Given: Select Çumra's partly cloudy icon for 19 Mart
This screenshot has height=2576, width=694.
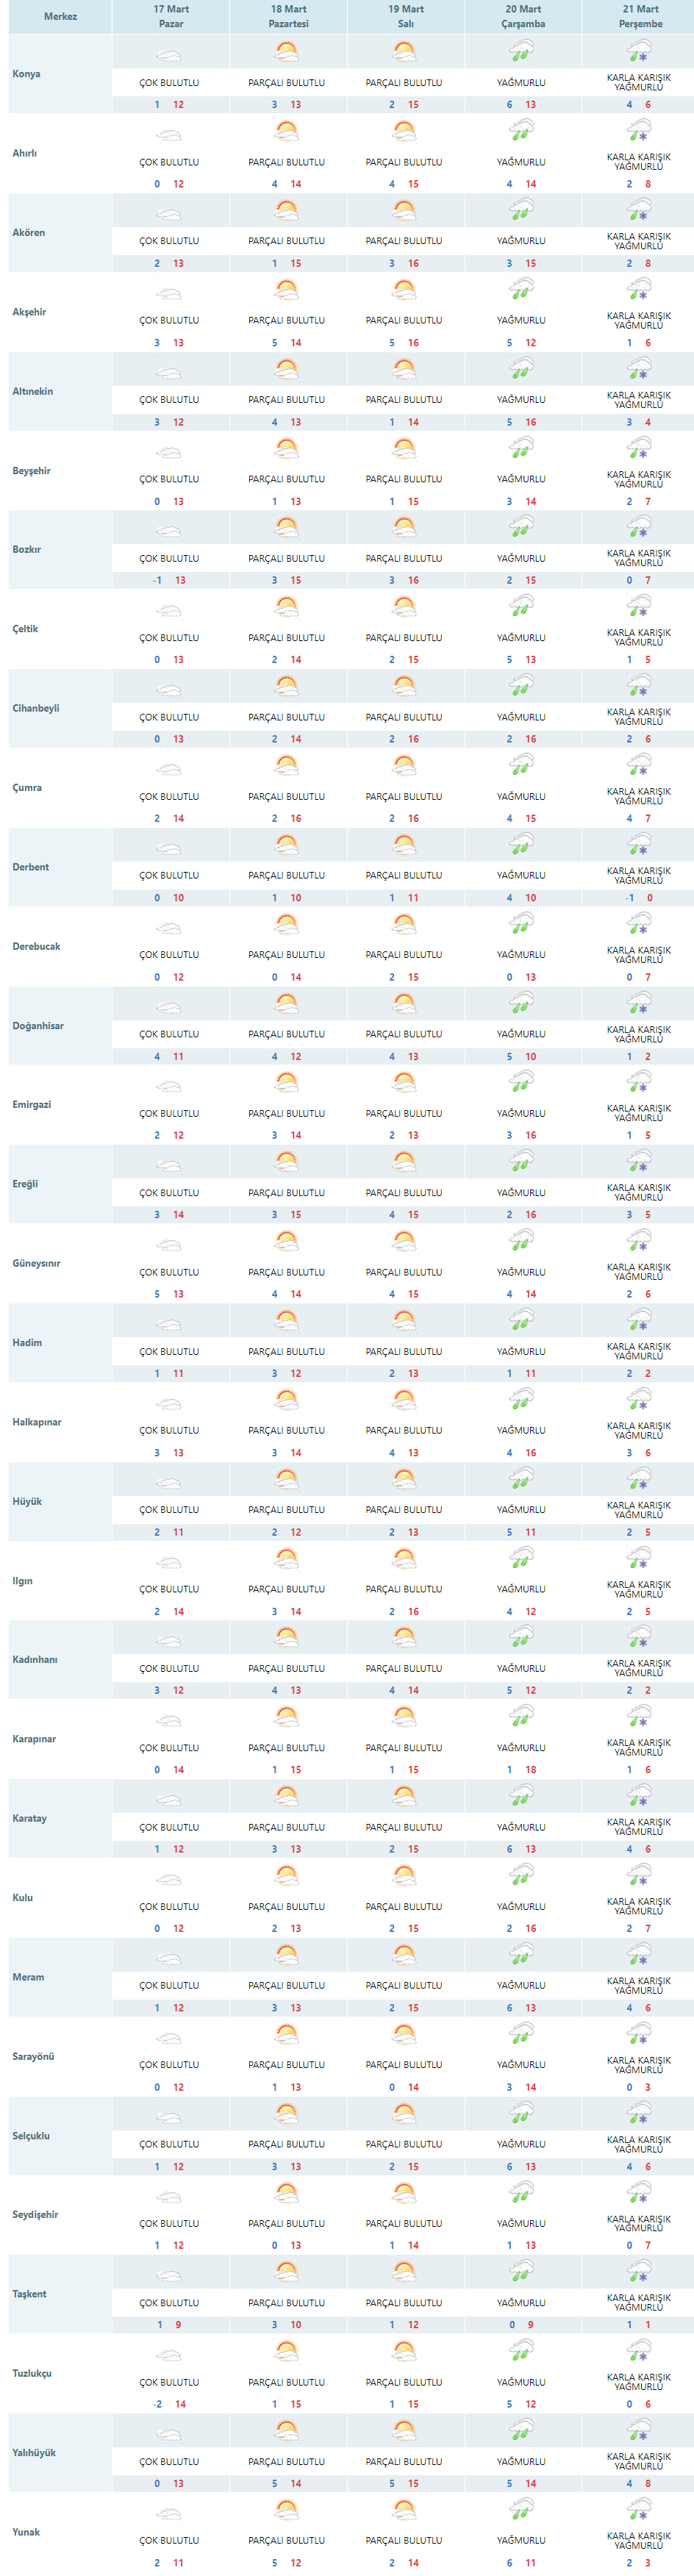Looking at the screenshot, I should pyautogui.click(x=404, y=765).
